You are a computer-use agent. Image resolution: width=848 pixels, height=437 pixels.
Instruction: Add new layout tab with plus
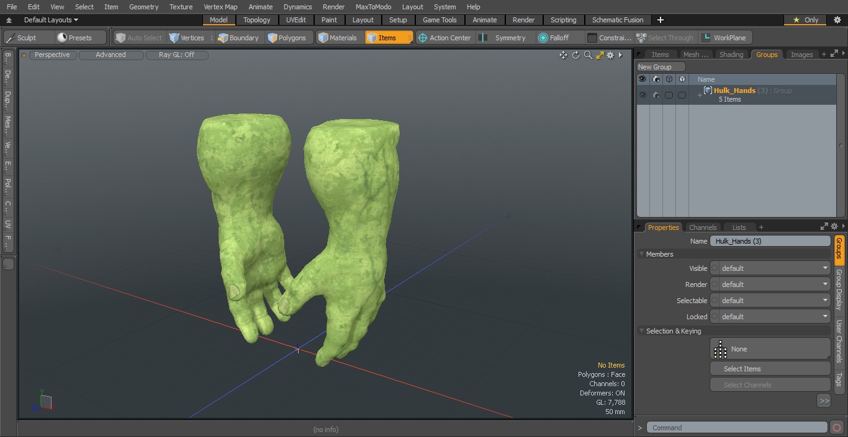coord(661,20)
